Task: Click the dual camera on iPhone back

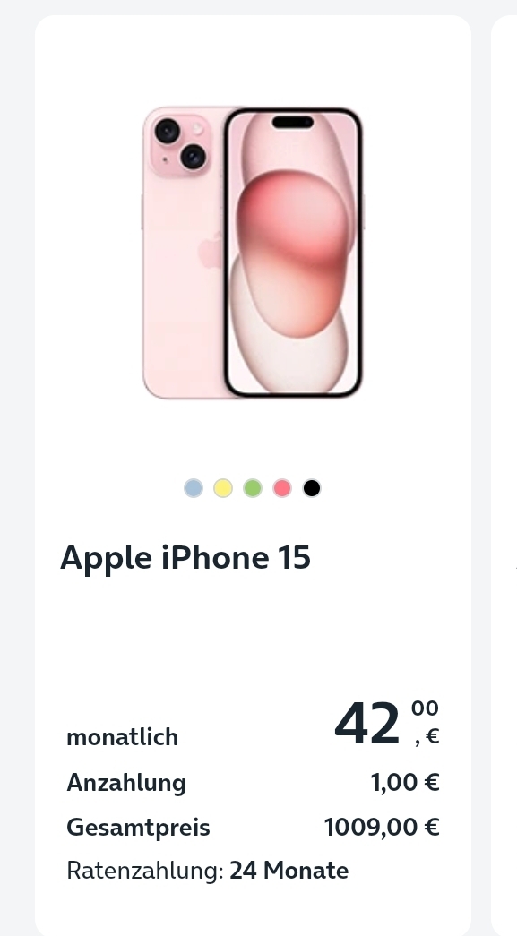Action: click(180, 144)
